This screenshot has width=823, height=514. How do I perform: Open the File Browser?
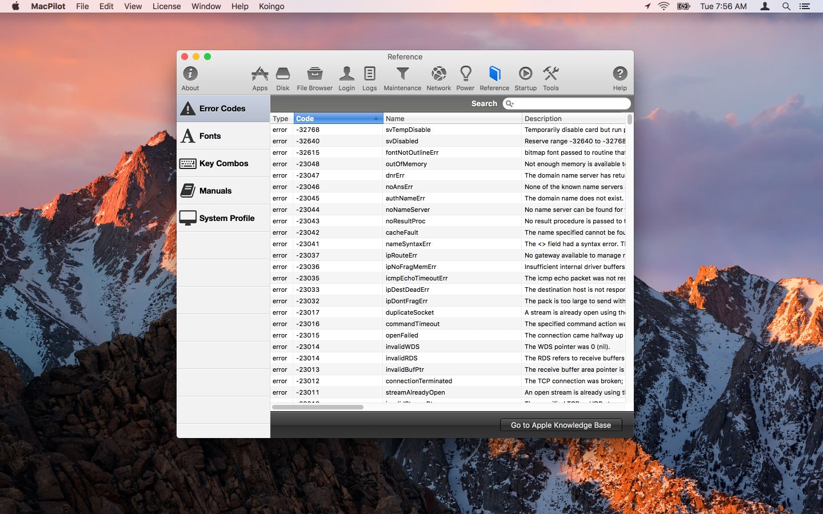314,78
